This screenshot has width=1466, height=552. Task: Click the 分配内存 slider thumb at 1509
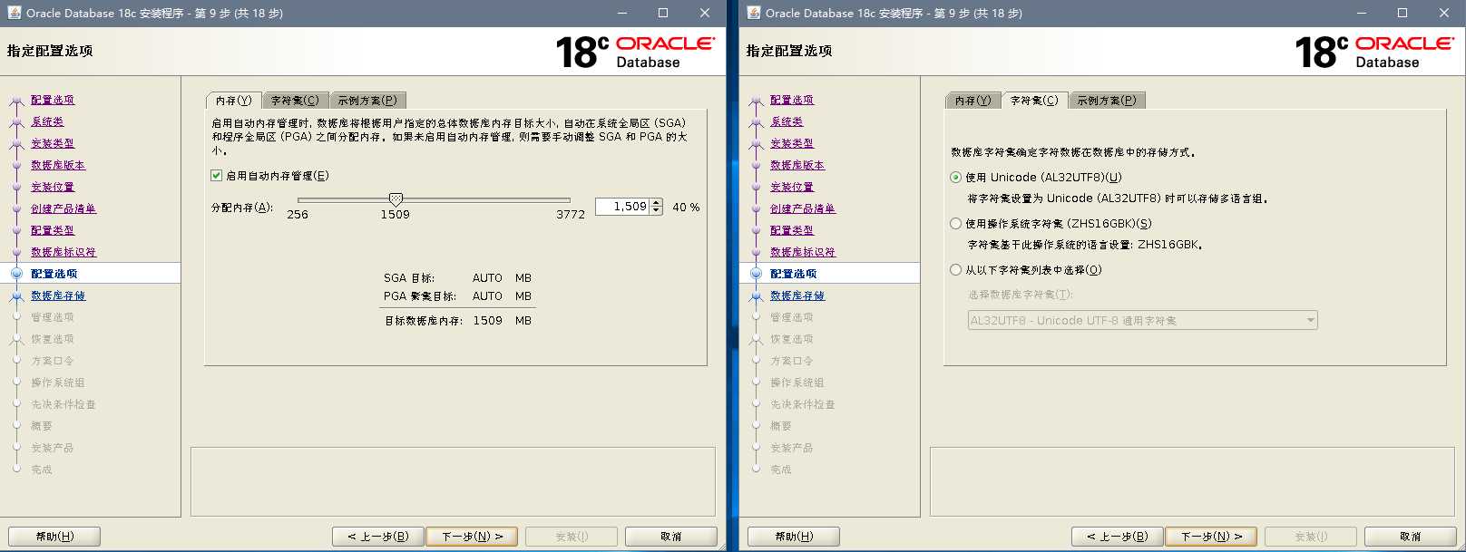coord(396,199)
